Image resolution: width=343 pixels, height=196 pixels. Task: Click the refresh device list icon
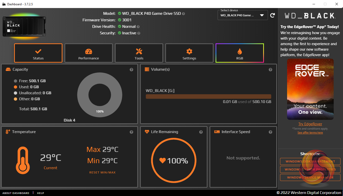click(272, 15)
